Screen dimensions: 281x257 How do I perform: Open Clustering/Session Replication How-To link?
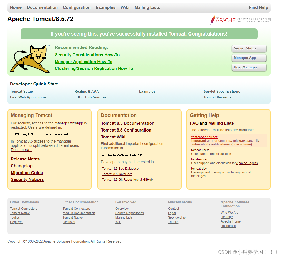tap(94, 69)
